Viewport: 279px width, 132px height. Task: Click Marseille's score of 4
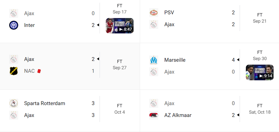click(x=233, y=60)
